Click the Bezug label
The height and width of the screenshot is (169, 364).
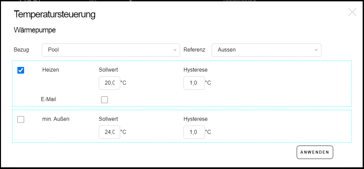(x=21, y=50)
